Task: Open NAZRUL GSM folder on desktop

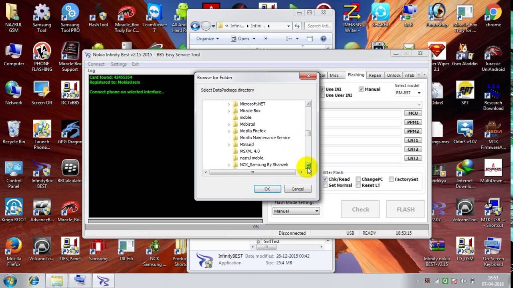Action: (14, 18)
